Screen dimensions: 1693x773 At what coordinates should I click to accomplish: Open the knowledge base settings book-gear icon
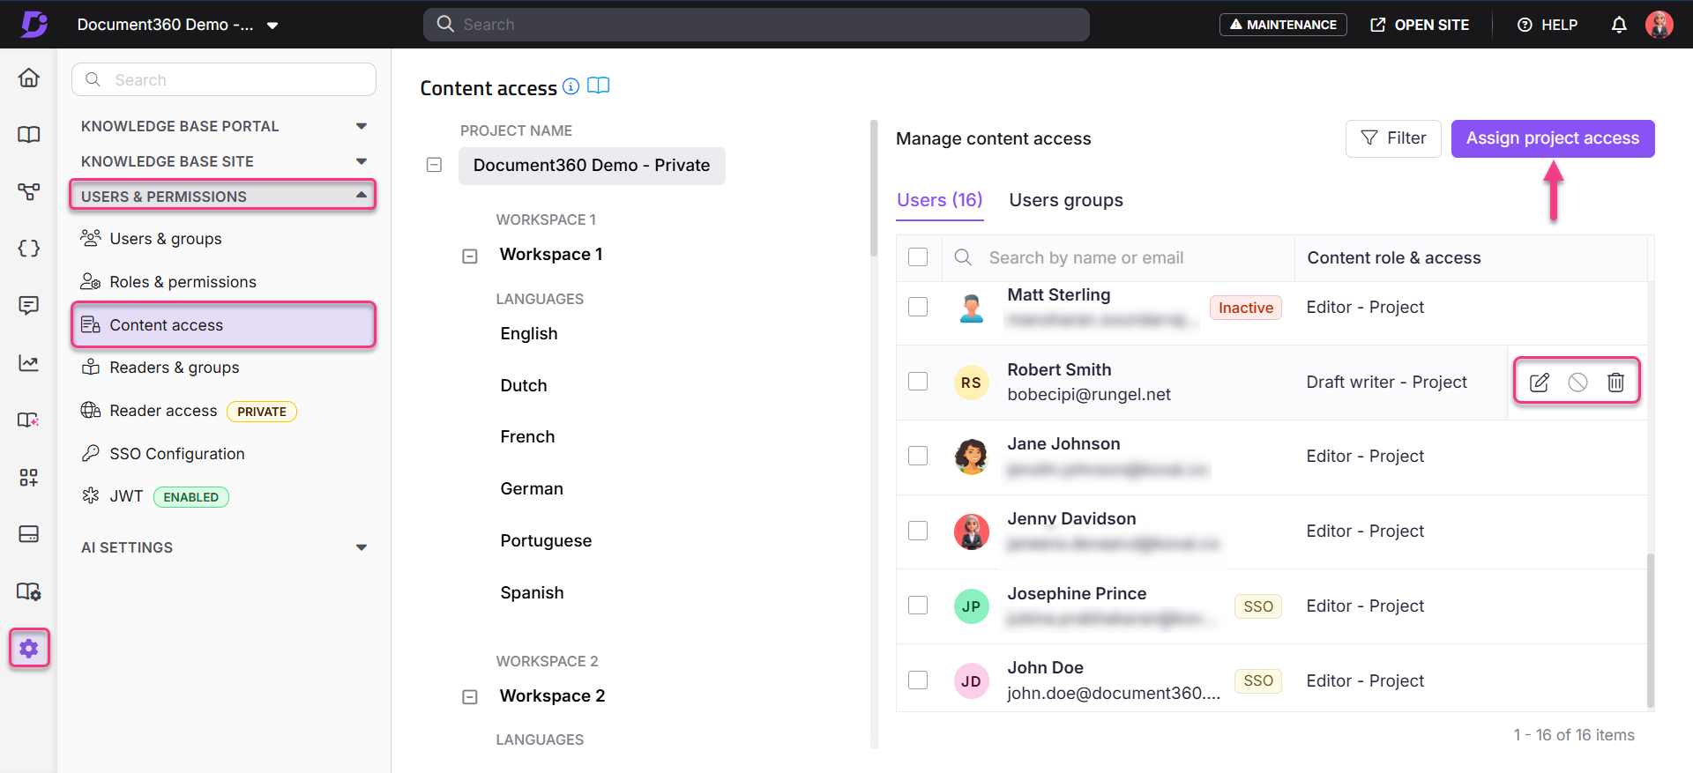29,591
